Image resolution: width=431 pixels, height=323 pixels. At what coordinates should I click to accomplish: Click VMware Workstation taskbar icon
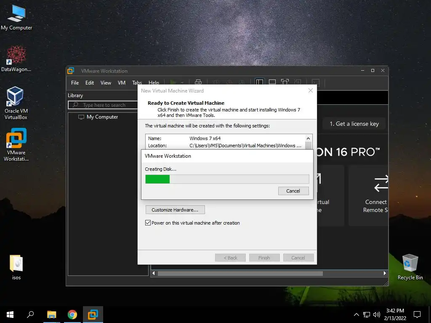tap(93, 315)
